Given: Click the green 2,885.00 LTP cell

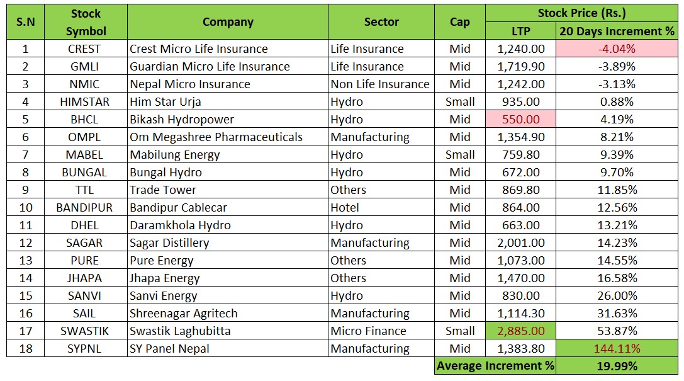Looking at the screenshot, I should (520, 331).
